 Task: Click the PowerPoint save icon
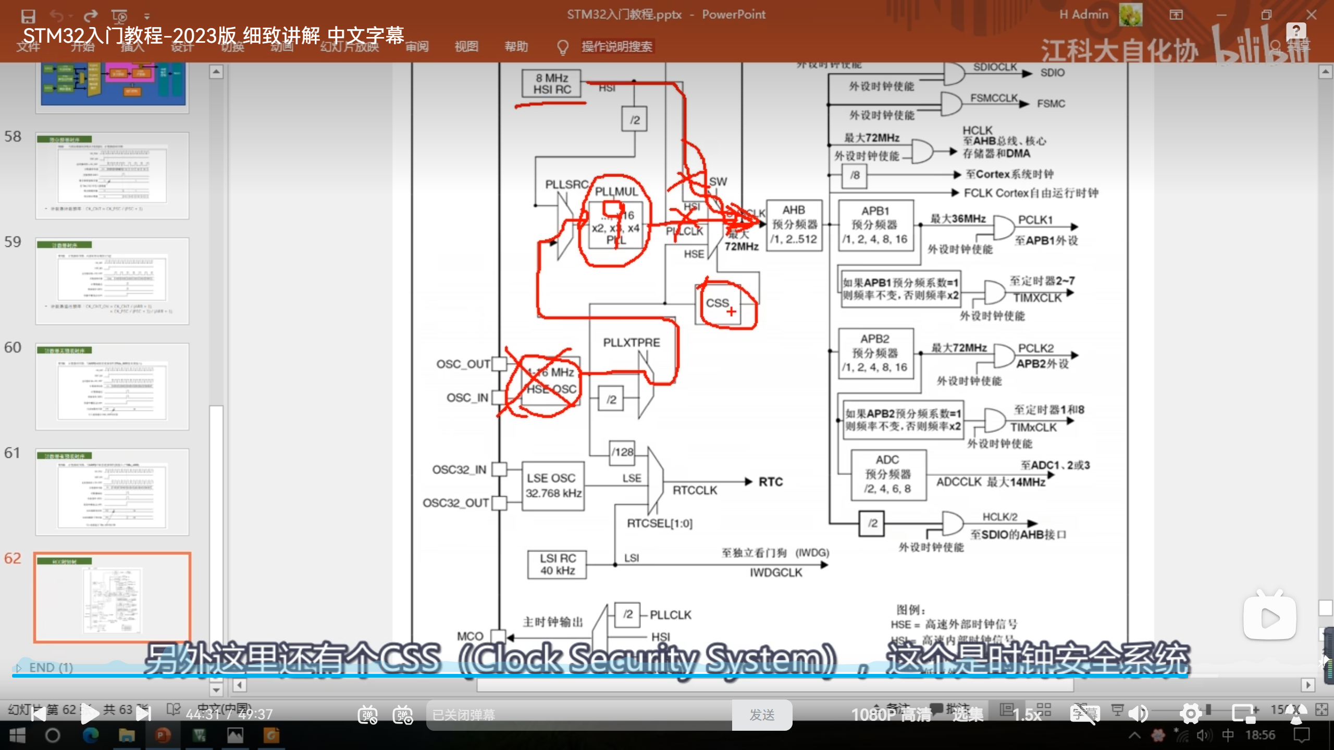point(28,16)
